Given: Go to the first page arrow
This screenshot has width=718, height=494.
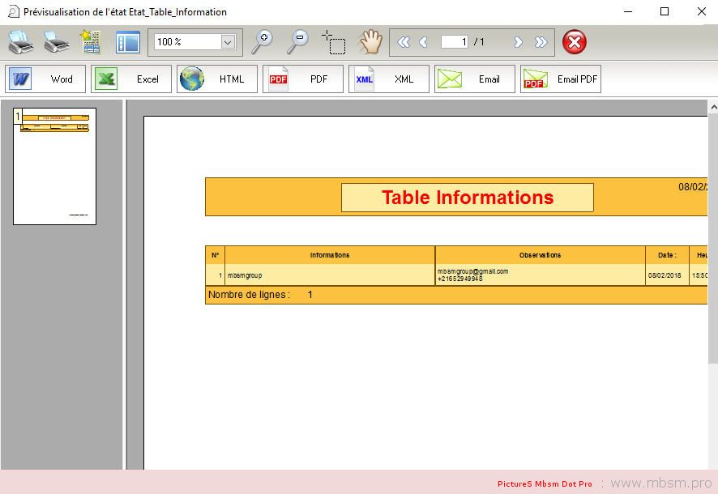Looking at the screenshot, I should coord(403,42).
